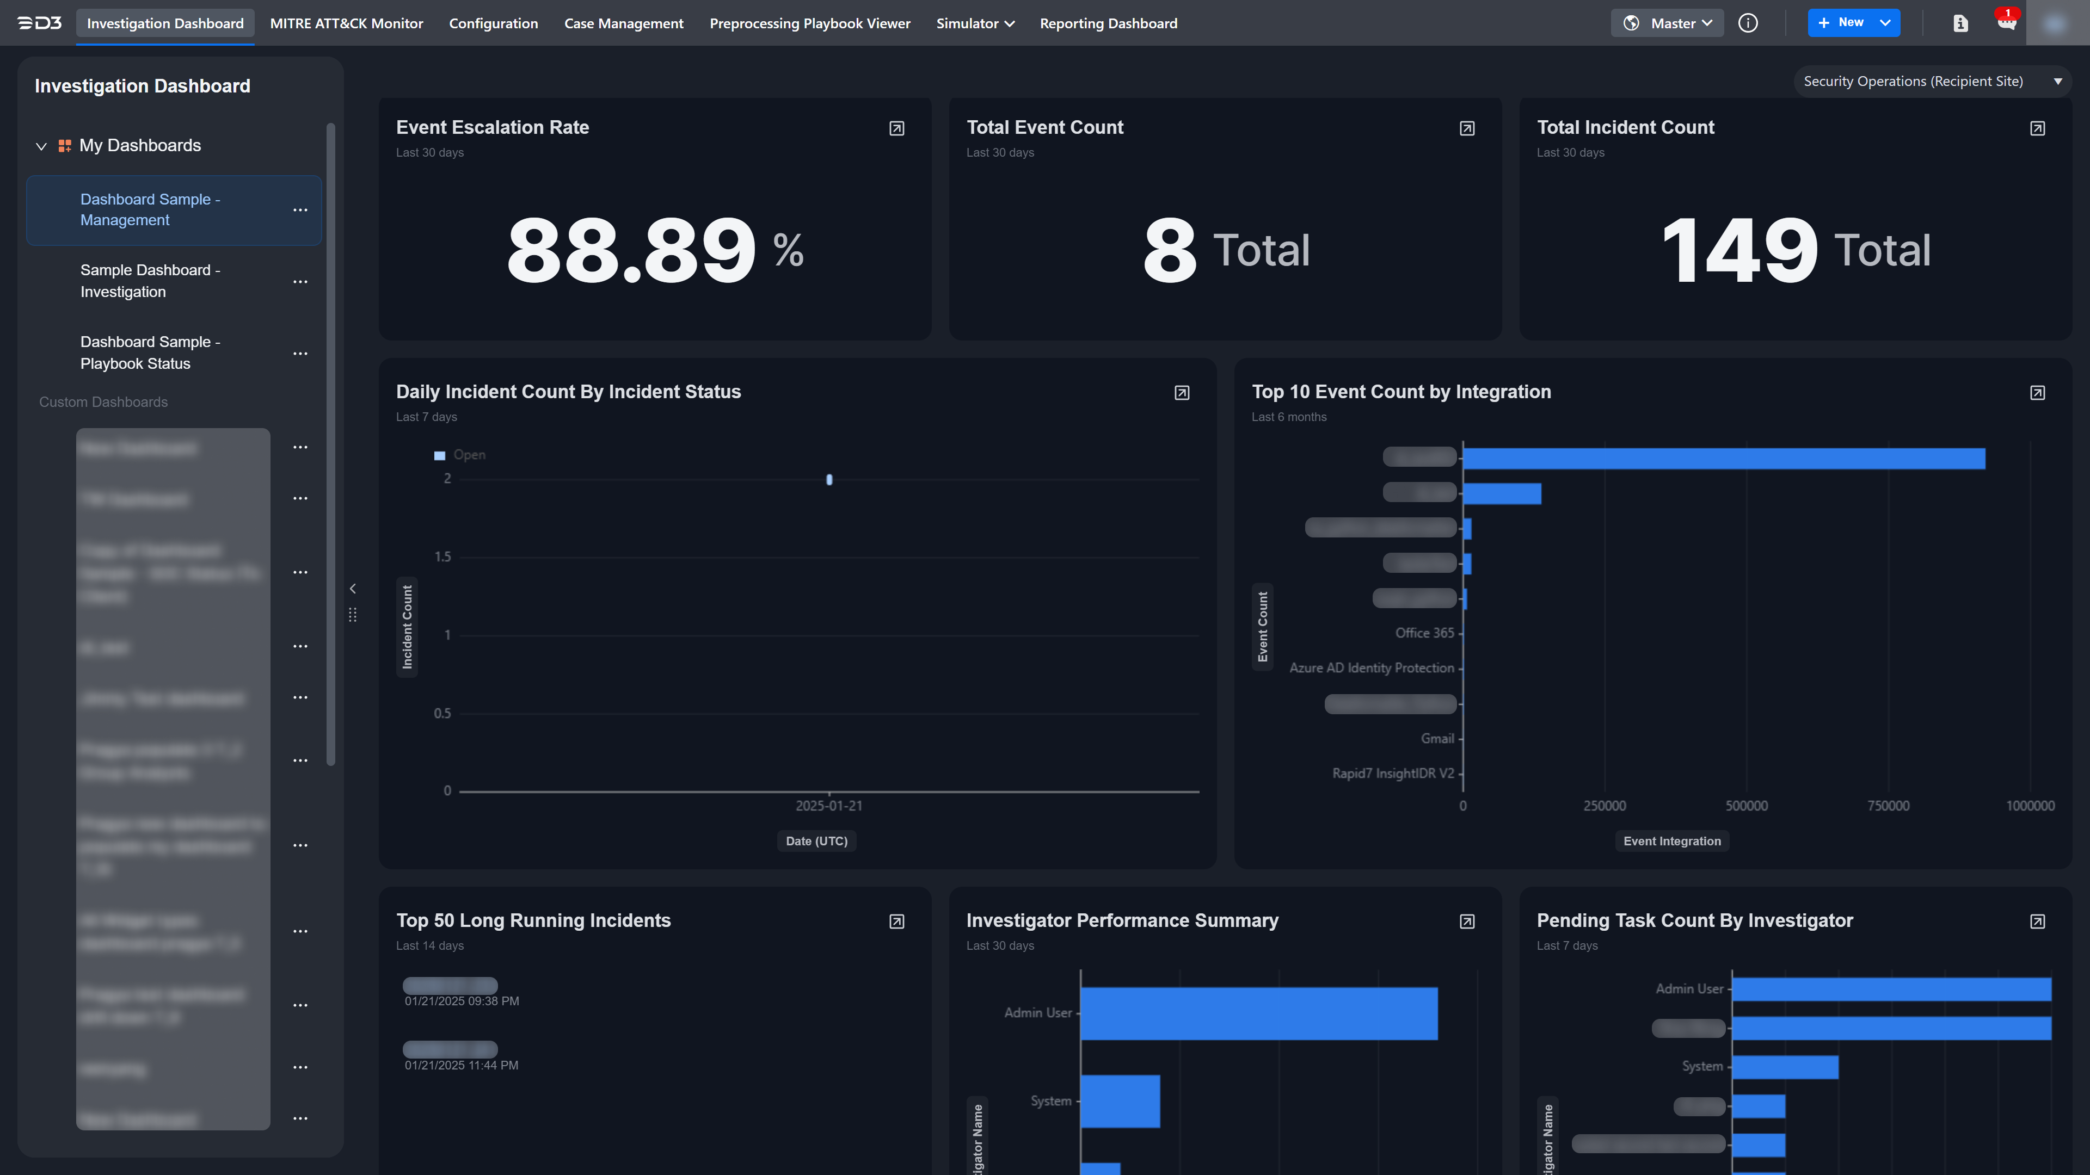The image size is (2090, 1175).
Task: Open the document help icon
Action: [1960, 23]
